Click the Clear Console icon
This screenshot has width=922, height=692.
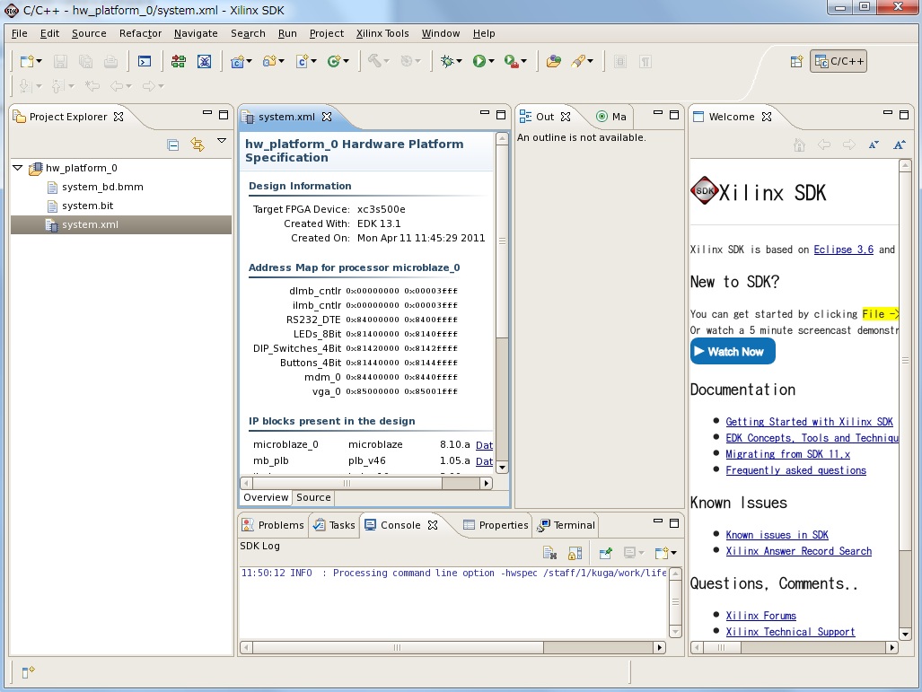pos(549,553)
